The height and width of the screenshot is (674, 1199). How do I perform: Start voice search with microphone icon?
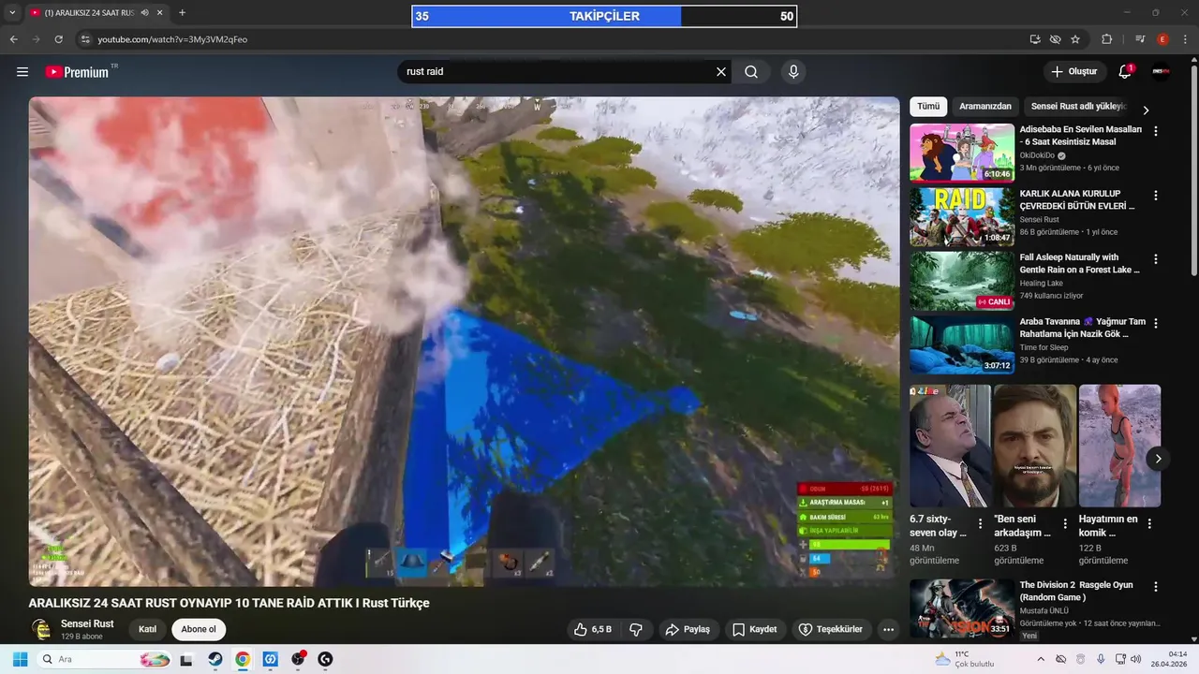coord(793,72)
